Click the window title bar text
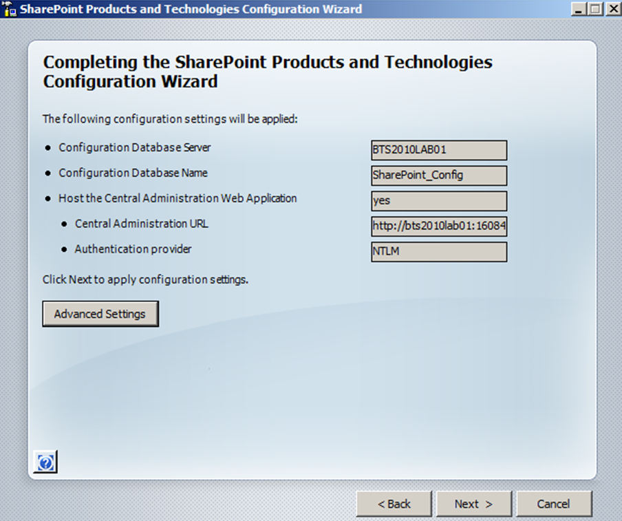The height and width of the screenshot is (521, 622). point(191,10)
